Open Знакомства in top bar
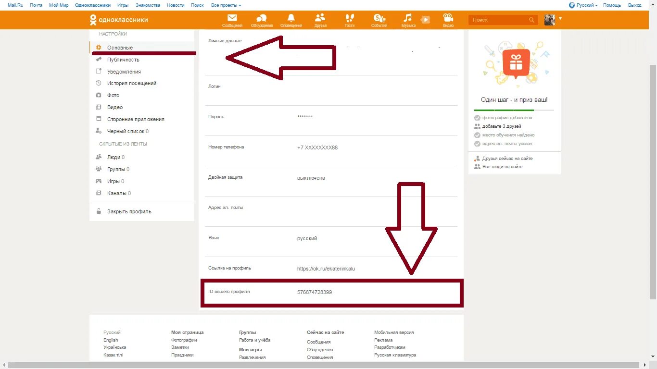The height and width of the screenshot is (369, 657). point(148,5)
